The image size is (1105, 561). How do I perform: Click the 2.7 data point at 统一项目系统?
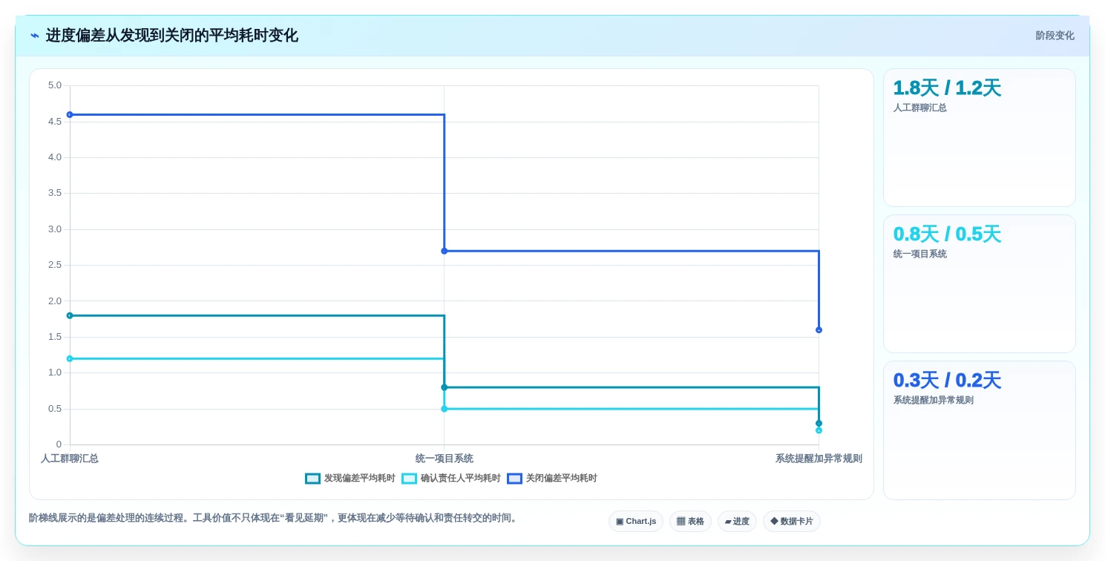[445, 251]
